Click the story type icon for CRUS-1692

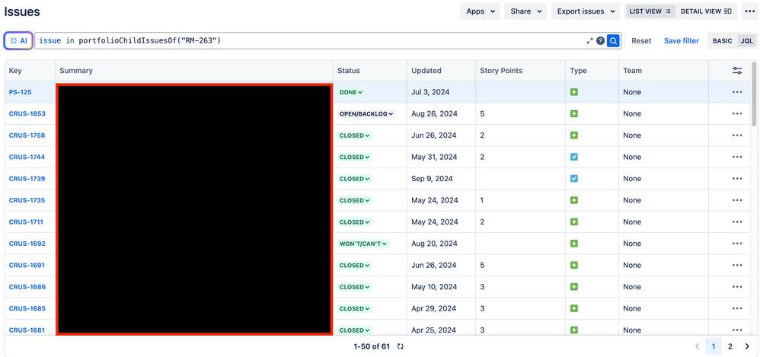[574, 244]
